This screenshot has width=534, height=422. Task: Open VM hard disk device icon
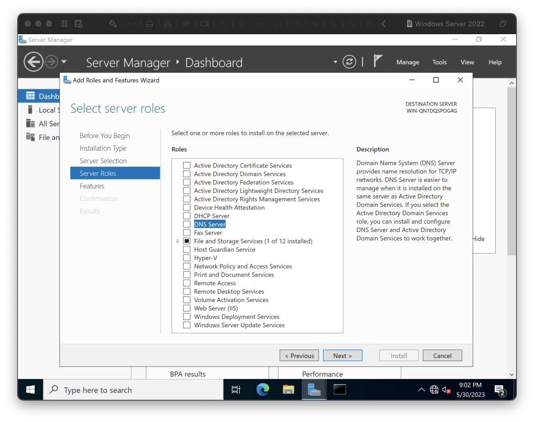(x=149, y=24)
